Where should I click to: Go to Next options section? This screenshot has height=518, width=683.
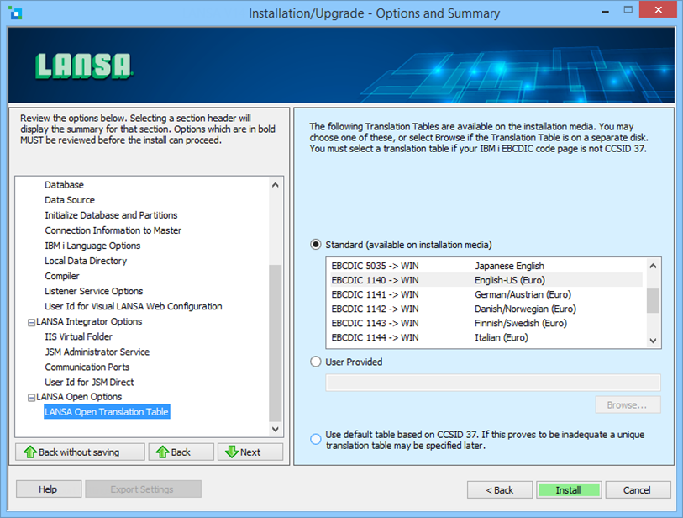[250, 452]
